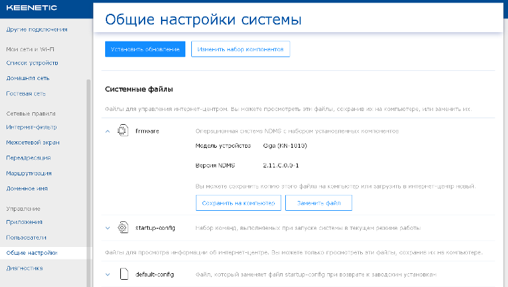Click the startup-config gear file icon

123,227
